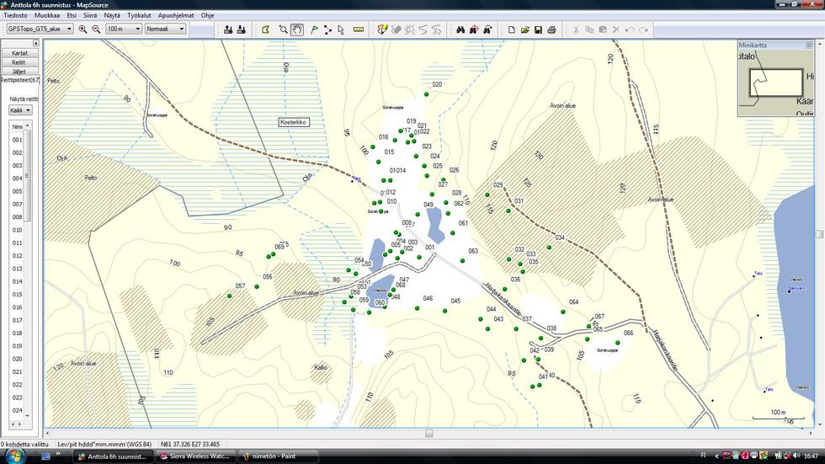825x464 pixels.
Task: Click the zoom out magnifier icon
Action: click(x=96, y=29)
